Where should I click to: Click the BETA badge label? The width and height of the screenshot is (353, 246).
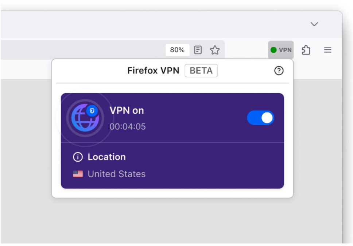pyautogui.click(x=201, y=71)
